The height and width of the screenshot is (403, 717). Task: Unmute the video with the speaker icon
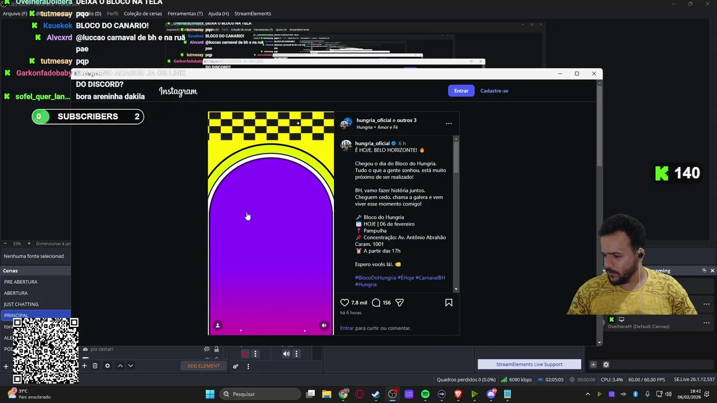(x=324, y=325)
